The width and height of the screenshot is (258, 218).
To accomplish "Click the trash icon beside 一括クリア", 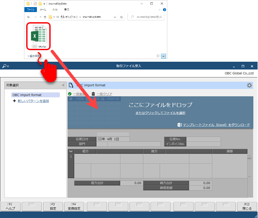I will click(93, 94).
